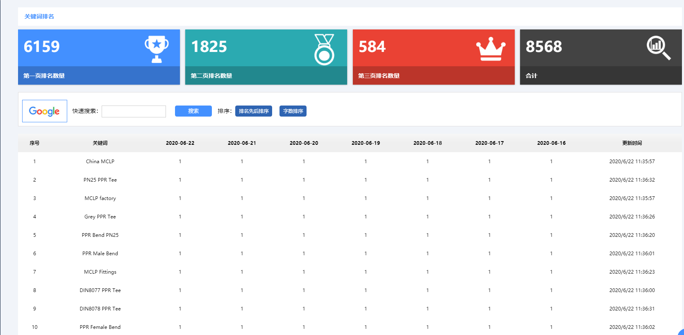Viewport: 684px width, 335px height.
Task: Click the chart magnifier icon on dark card
Action: coord(658,48)
